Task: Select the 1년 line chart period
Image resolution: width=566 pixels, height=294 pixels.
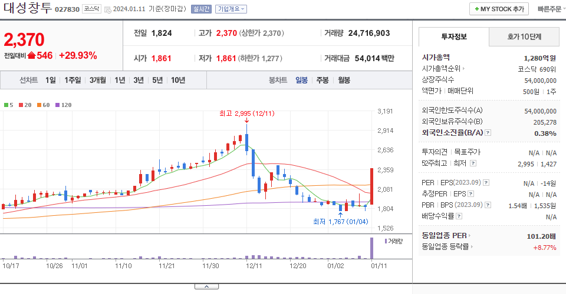Action: coord(120,80)
